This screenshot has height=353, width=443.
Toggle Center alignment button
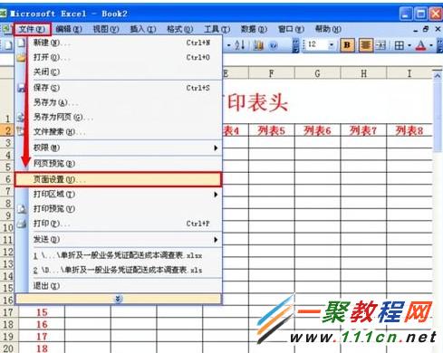click(365, 45)
